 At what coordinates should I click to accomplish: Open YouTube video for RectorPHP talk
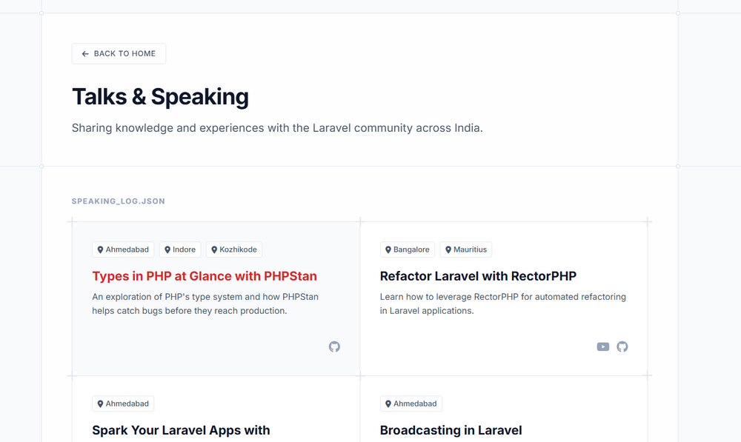click(603, 346)
